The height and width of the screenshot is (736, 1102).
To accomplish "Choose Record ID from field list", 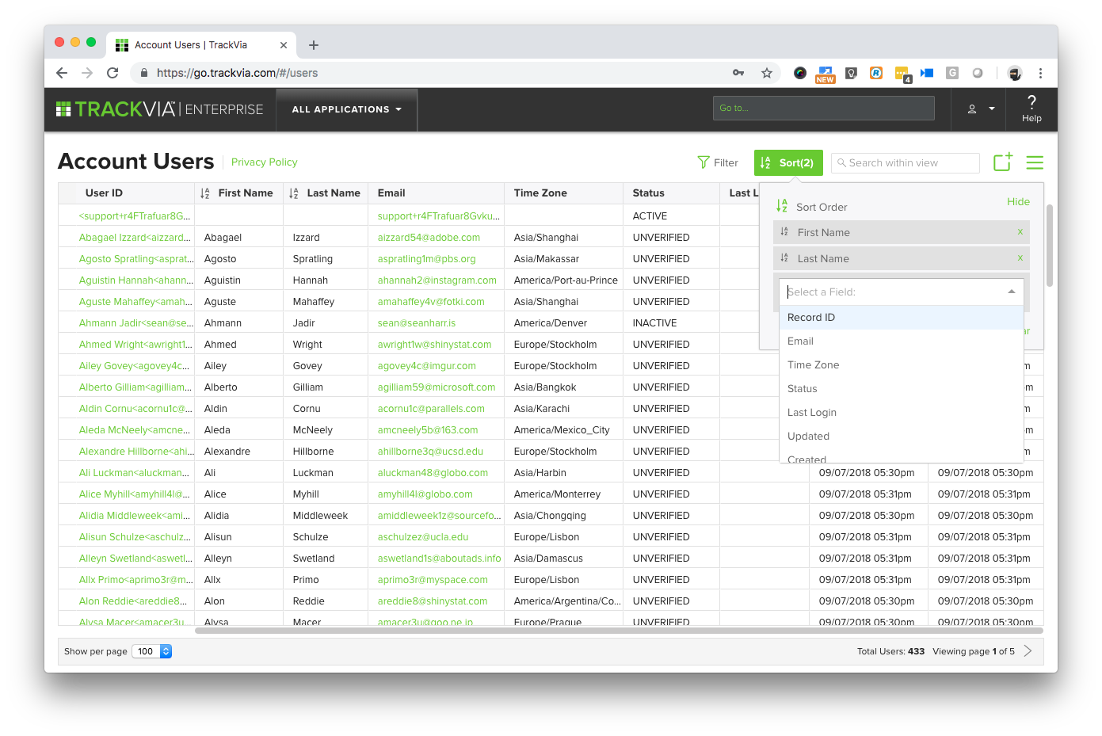I will point(902,318).
